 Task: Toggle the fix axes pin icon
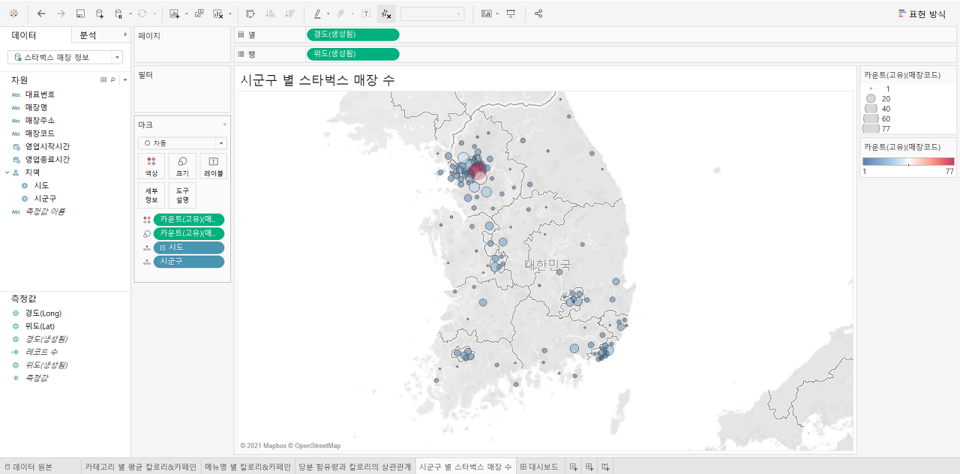click(385, 13)
